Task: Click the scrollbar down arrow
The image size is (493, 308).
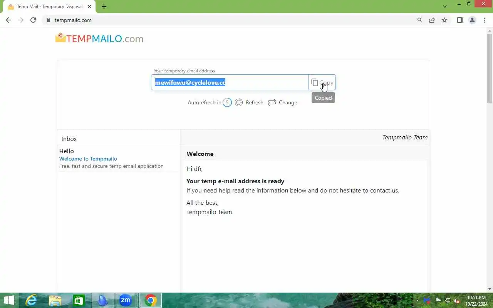Action: 490,289
